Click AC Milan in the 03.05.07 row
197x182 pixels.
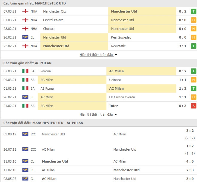pos(49,179)
